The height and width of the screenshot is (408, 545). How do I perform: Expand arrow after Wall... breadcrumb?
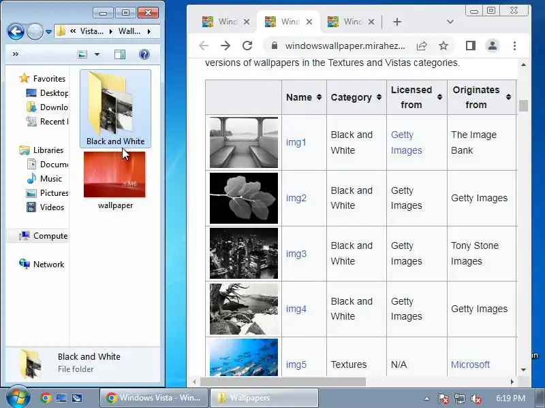[149, 31]
